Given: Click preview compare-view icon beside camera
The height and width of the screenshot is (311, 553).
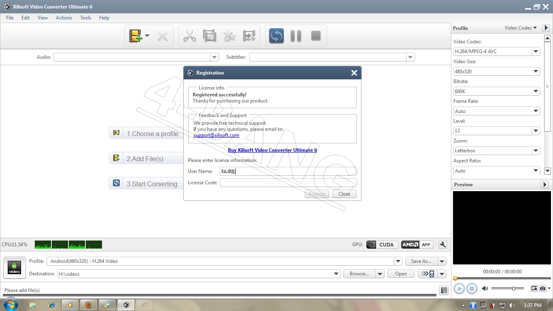Looking at the screenshot, I should click(534, 288).
